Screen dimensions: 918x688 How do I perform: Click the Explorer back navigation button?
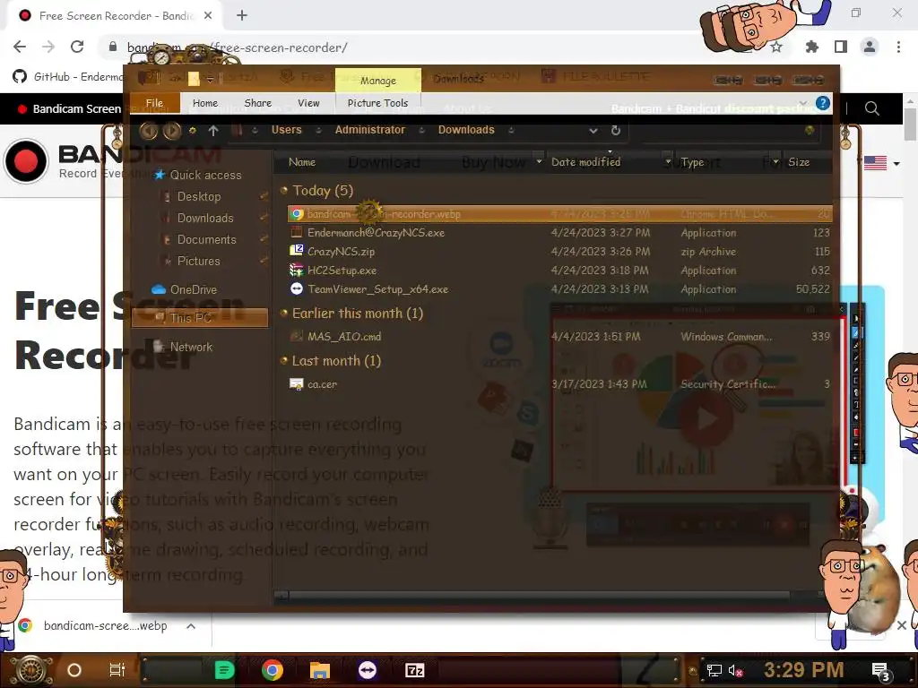(148, 131)
